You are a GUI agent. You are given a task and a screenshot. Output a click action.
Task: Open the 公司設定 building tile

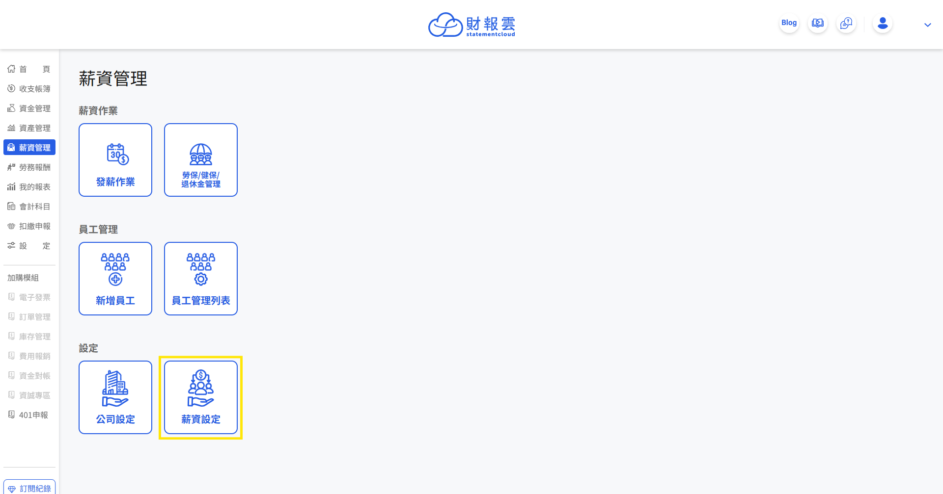pos(115,397)
